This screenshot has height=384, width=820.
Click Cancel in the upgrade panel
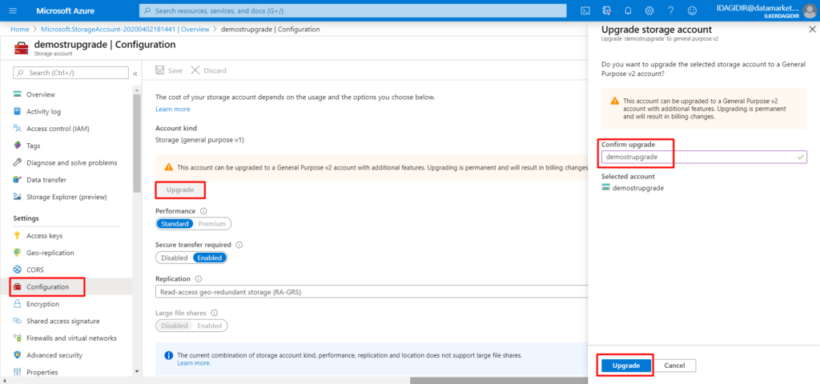[x=674, y=366]
